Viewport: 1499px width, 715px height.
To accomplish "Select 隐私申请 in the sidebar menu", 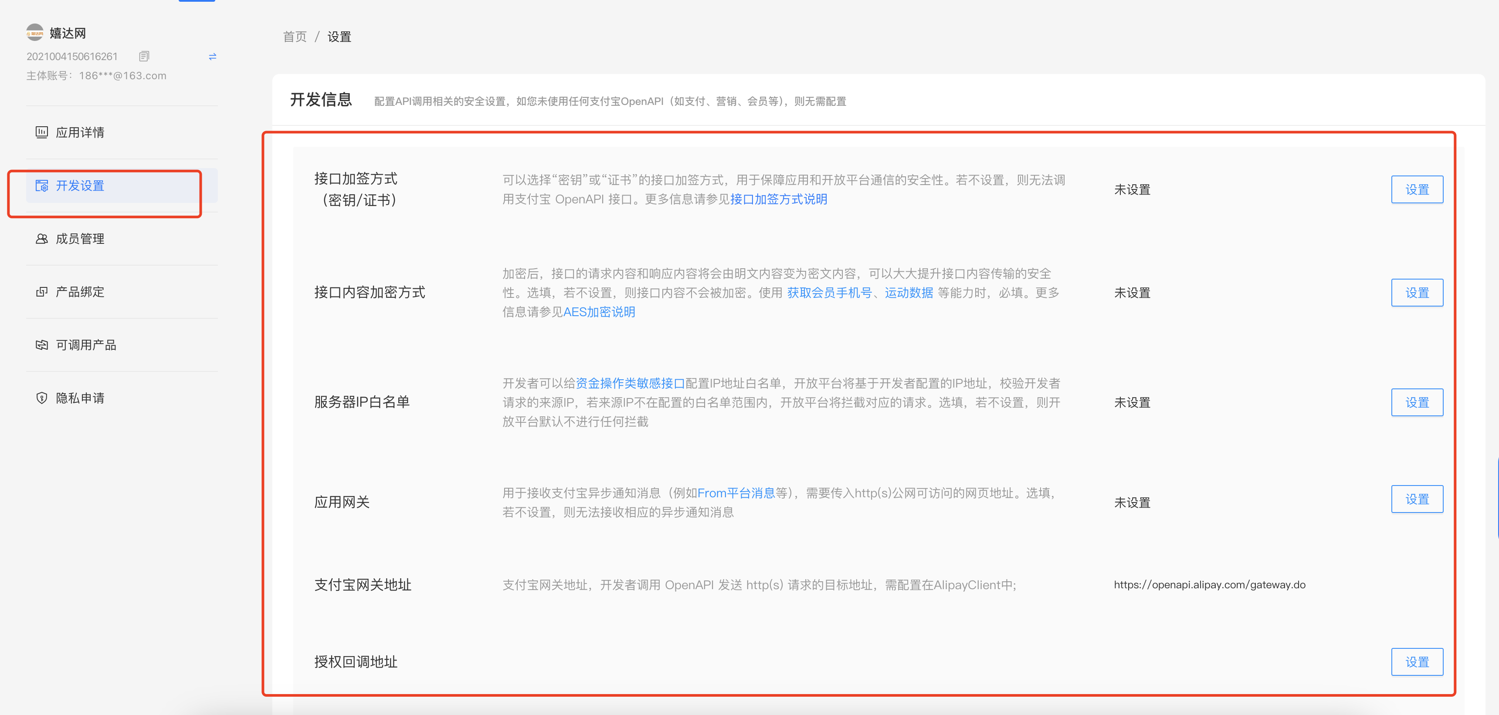I will pos(80,398).
